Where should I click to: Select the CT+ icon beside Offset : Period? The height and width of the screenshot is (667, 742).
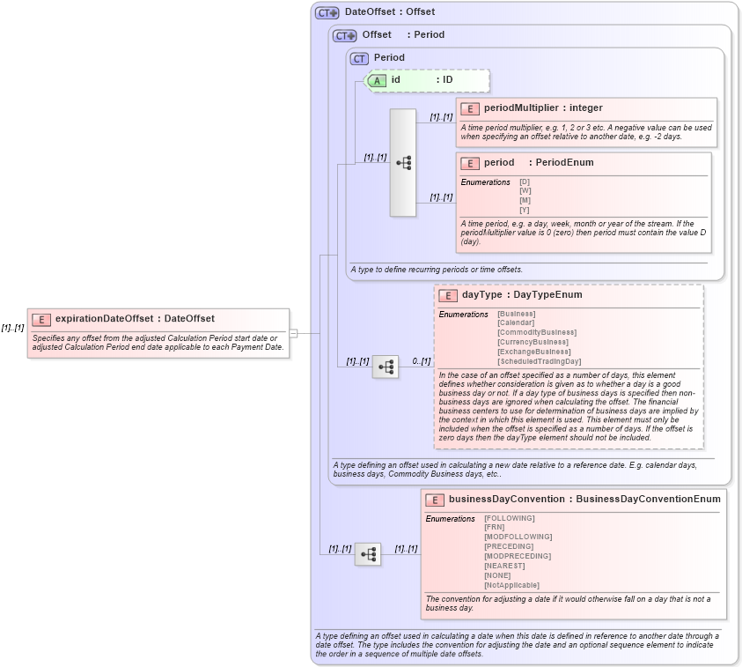pos(343,35)
